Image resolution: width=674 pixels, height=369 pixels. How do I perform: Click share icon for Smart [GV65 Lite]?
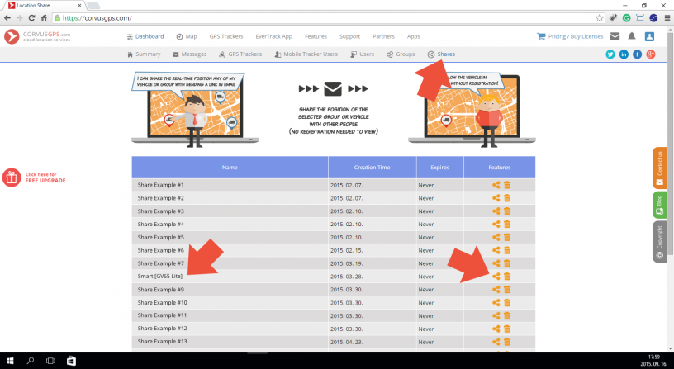(496, 277)
